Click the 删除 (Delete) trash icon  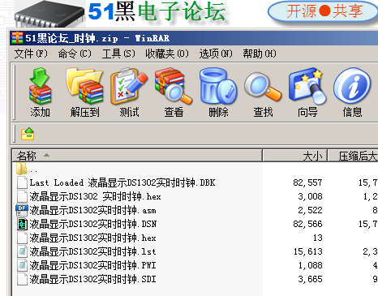(218, 86)
